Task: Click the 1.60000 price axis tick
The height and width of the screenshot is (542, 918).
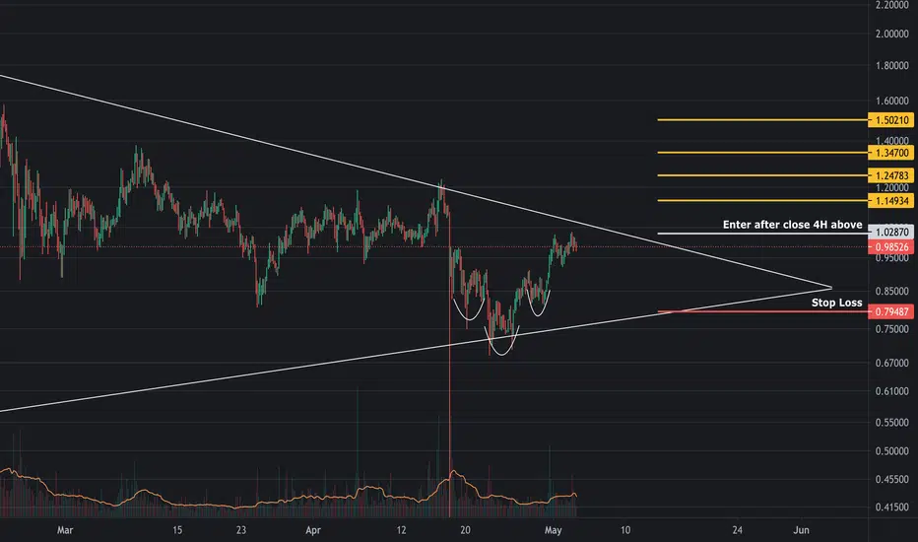Action: pyautogui.click(x=891, y=101)
